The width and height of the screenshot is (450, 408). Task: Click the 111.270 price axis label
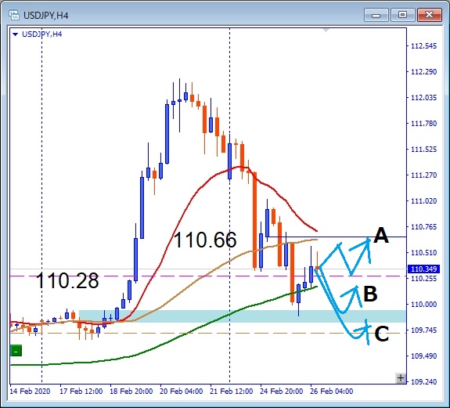point(424,175)
